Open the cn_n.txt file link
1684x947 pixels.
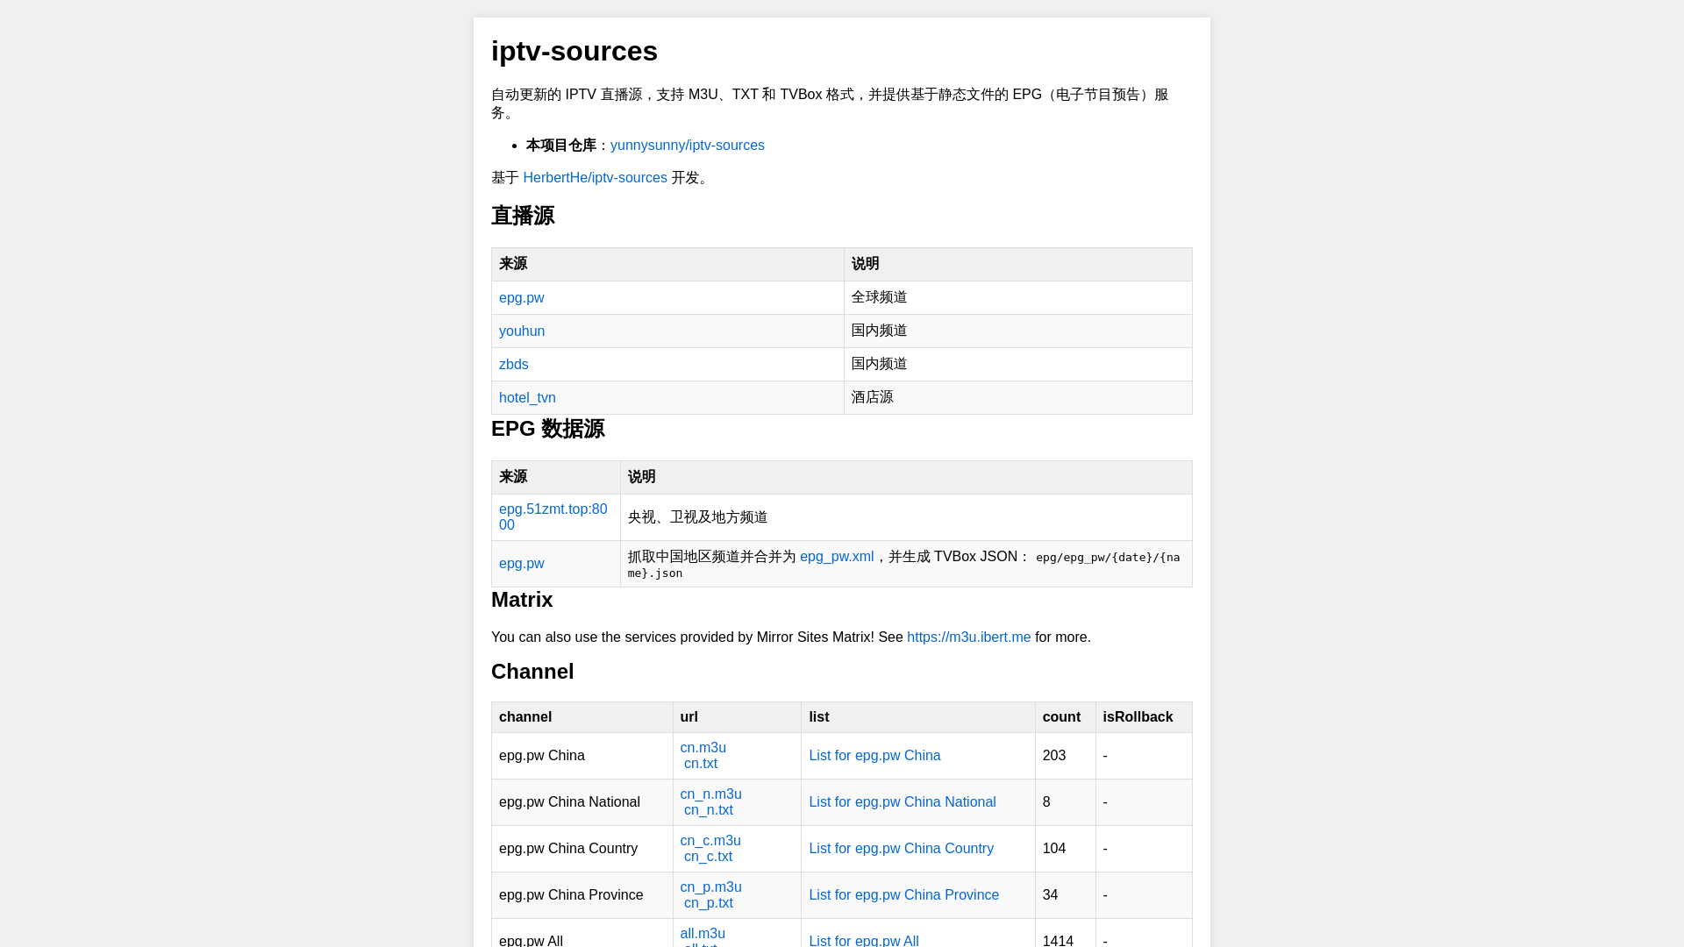pos(709,810)
